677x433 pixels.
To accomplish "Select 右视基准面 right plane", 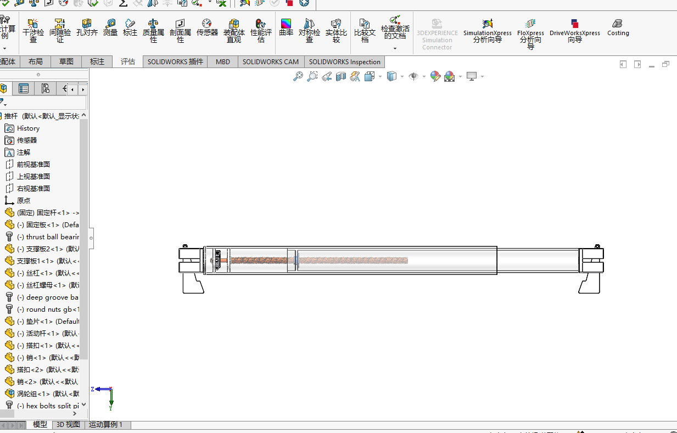I will [33, 188].
